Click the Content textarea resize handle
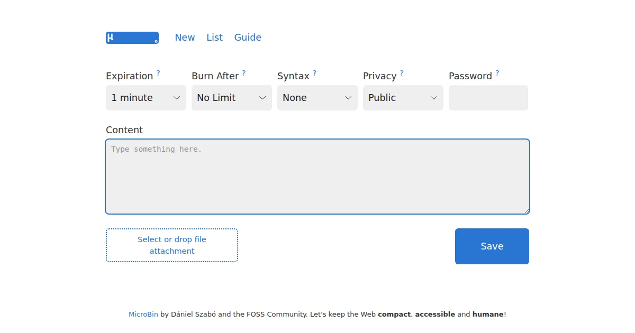 pos(527,211)
